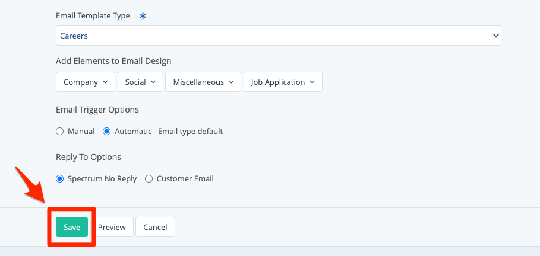Choose Customer Email reply-to radio button
Image resolution: width=540 pixels, height=256 pixels.
(149, 178)
